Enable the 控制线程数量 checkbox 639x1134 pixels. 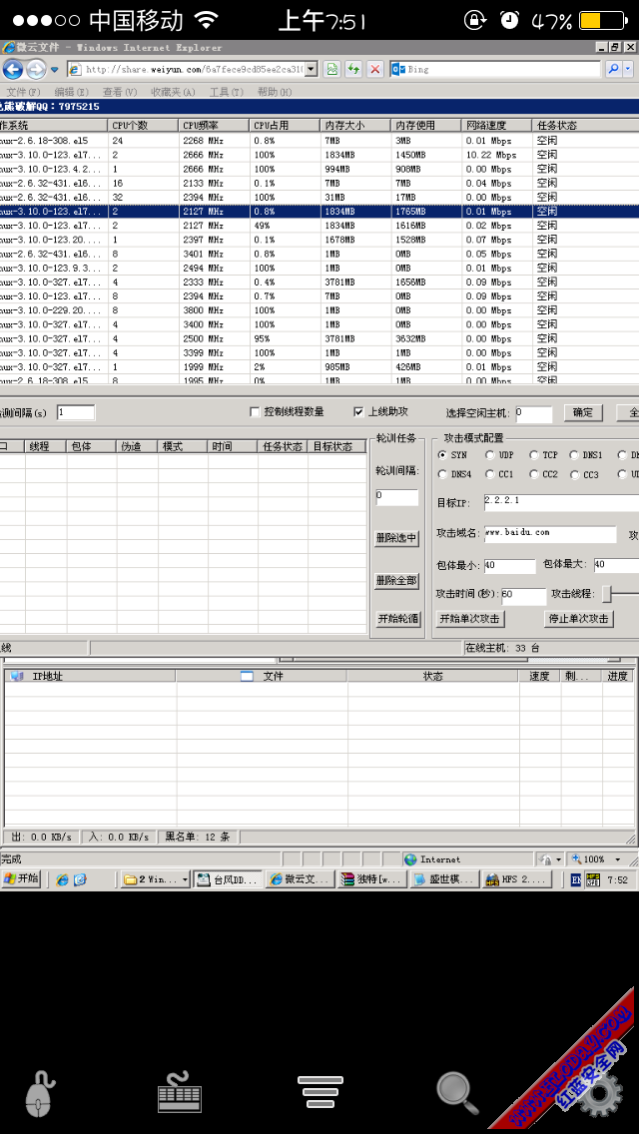point(256,412)
